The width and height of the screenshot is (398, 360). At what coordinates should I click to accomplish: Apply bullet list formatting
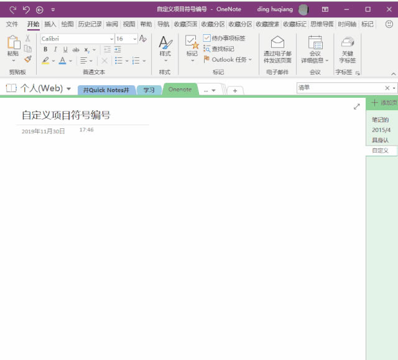(119, 60)
